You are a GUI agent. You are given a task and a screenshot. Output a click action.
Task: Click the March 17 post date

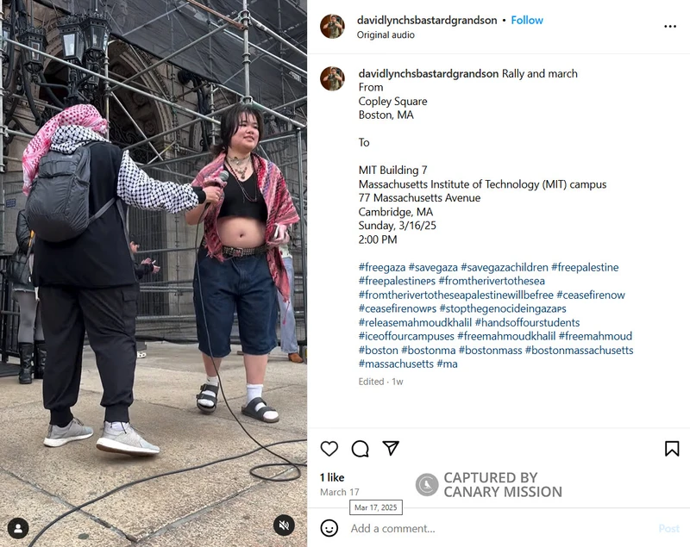[x=339, y=492]
